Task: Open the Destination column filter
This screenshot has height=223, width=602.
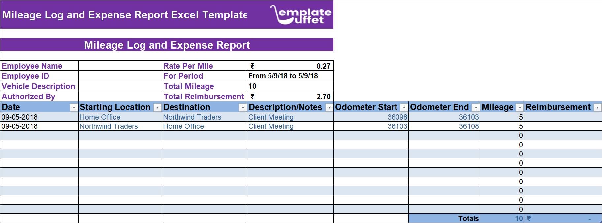Action: click(x=243, y=107)
